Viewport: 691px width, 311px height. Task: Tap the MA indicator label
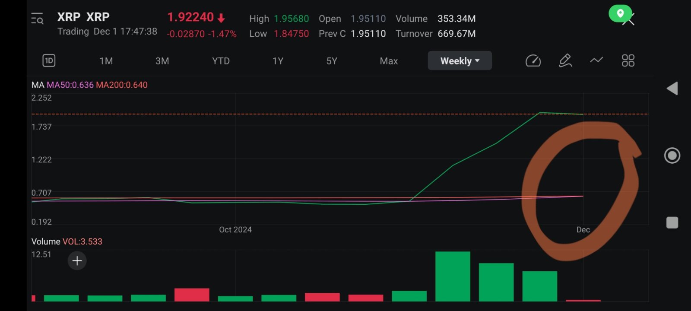point(38,85)
